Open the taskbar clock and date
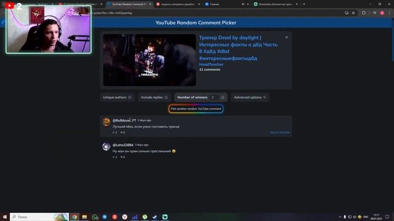The height and width of the screenshot is (221, 394). pyautogui.click(x=376, y=217)
